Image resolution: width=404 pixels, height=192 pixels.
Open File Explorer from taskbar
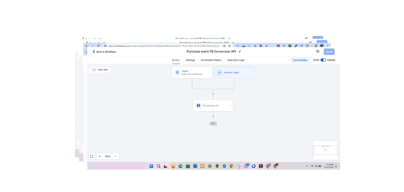[173, 166]
